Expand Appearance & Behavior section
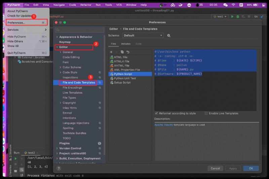This screenshot has width=269, height=179. click(x=57, y=37)
